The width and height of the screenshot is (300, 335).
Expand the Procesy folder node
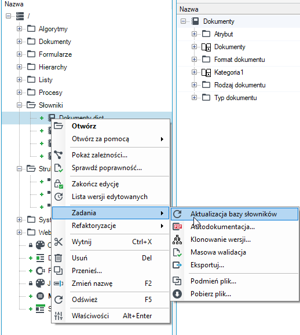19,93
